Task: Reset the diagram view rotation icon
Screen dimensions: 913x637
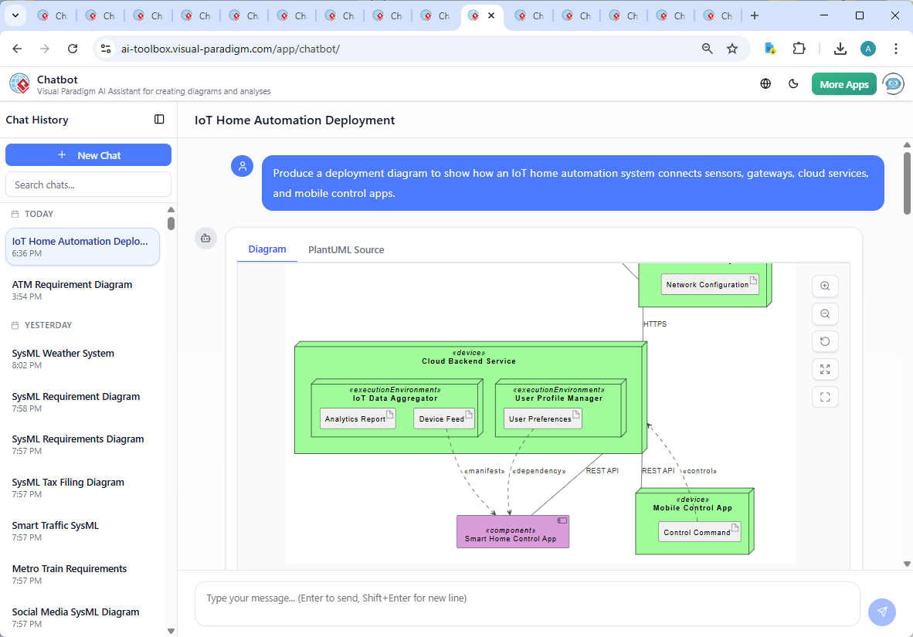Action: (x=825, y=342)
